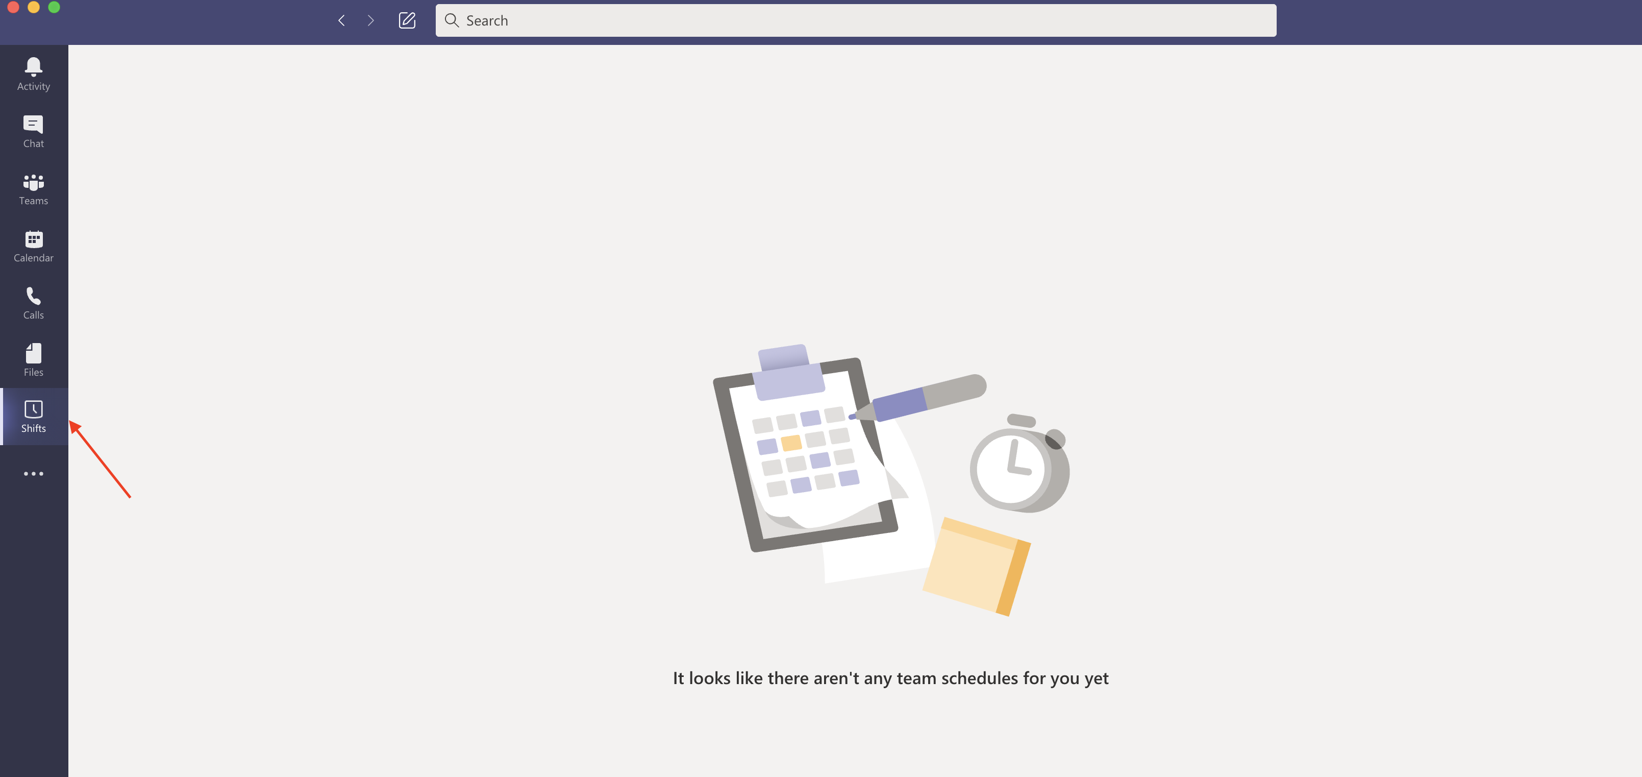This screenshot has height=777, width=1642.
Task: Navigate back using back arrow
Action: coord(340,20)
